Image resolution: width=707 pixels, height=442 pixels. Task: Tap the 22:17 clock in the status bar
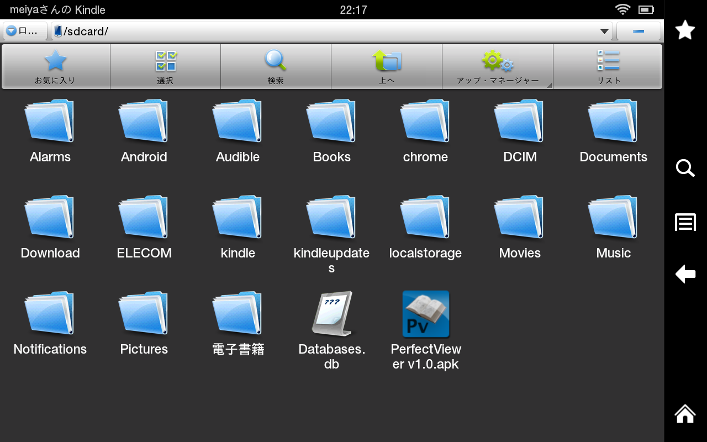pyautogui.click(x=353, y=10)
